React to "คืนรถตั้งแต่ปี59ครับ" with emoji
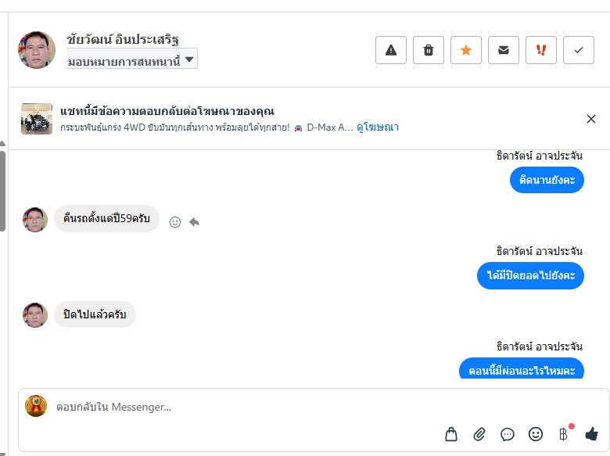 pyautogui.click(x=175, y=222)
